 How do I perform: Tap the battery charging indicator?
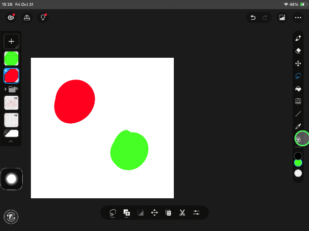(x=303, y=4)
